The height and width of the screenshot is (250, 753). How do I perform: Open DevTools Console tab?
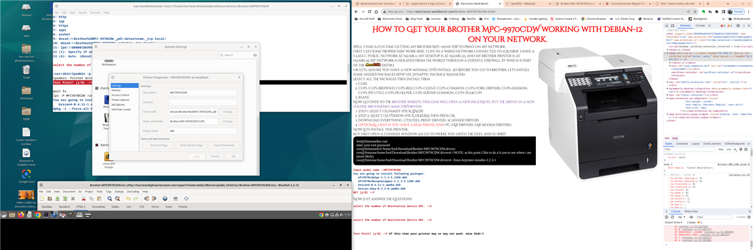pos(700,25)
